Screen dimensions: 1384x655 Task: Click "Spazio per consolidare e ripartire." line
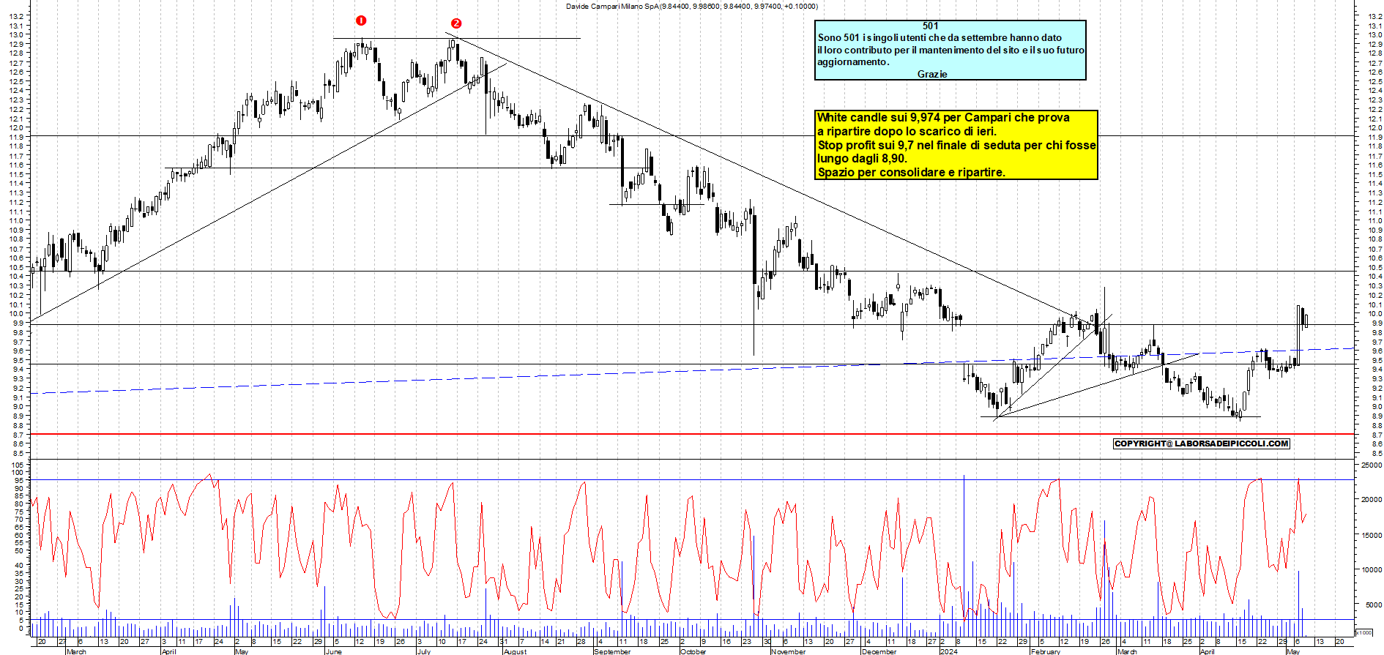click(911, 172)
